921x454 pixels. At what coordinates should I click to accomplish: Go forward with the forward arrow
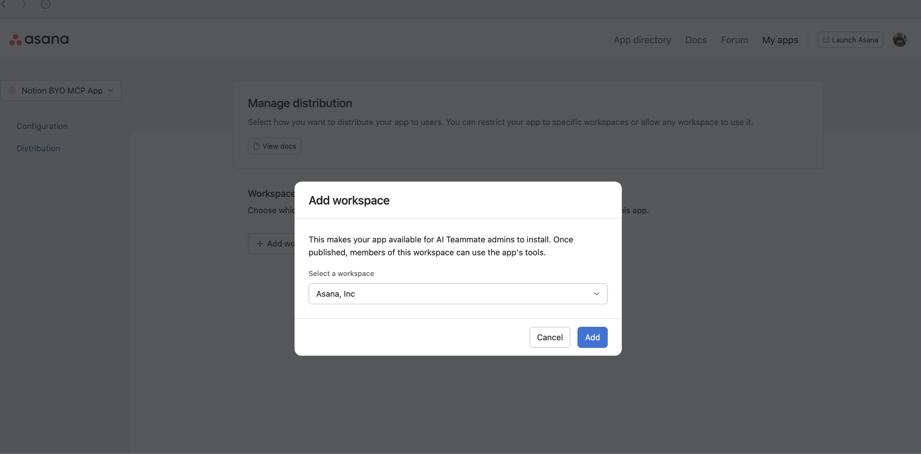(x=25, y=4)
